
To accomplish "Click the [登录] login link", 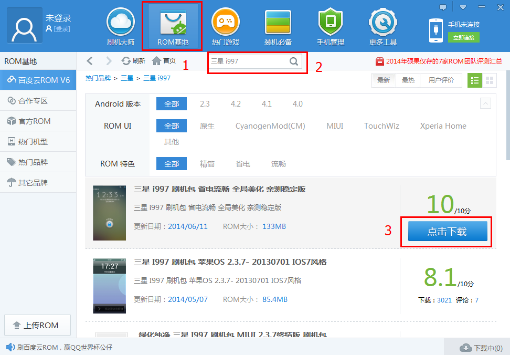I will point(62,29).
